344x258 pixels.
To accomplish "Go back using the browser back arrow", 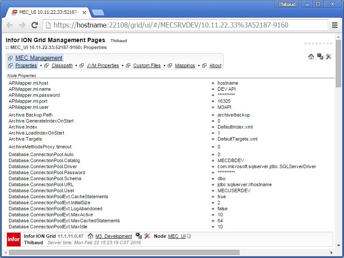I will point(9,25).
